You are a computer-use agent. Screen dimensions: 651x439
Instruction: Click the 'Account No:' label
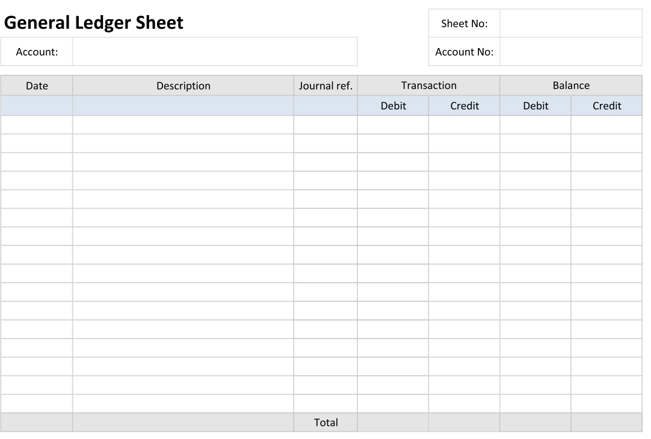[x=464, y=52]
